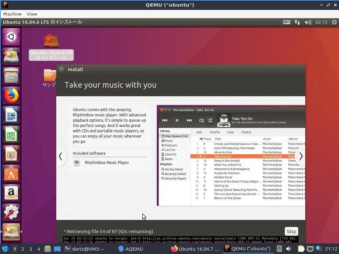Screen dimensions: 339x254
Task: Click tray removable media icon
Action: tap(279, 249)
